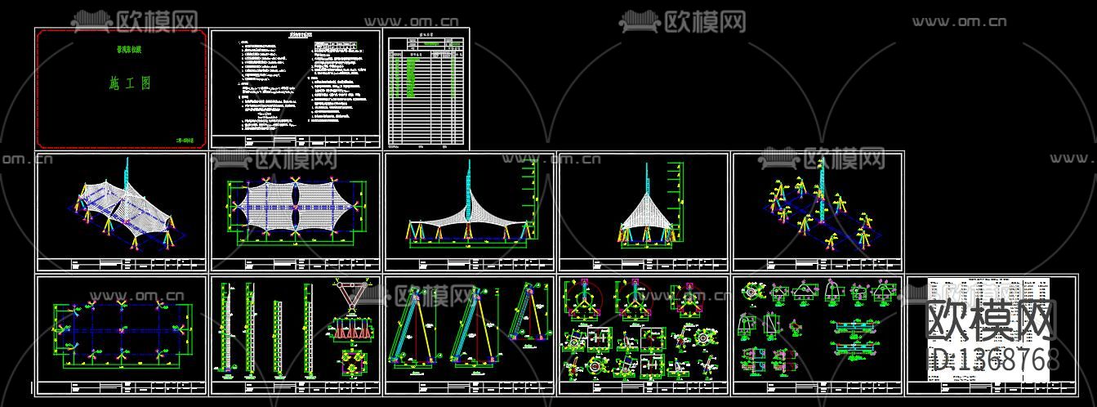Select the connection plate details sheet
Screen dimensions: 1097x407
tap(818, 336)
